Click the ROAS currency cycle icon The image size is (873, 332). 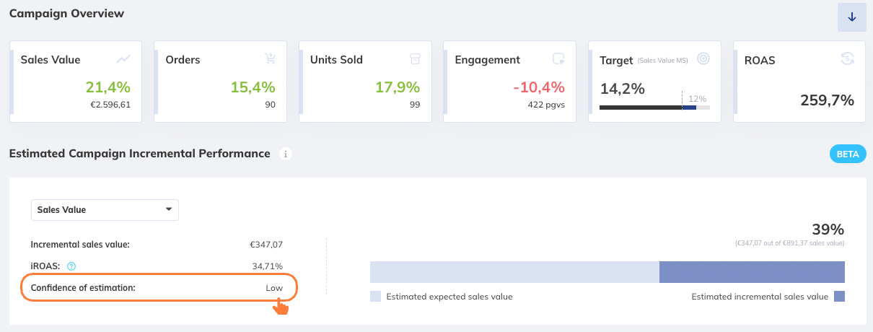(848, 59)
